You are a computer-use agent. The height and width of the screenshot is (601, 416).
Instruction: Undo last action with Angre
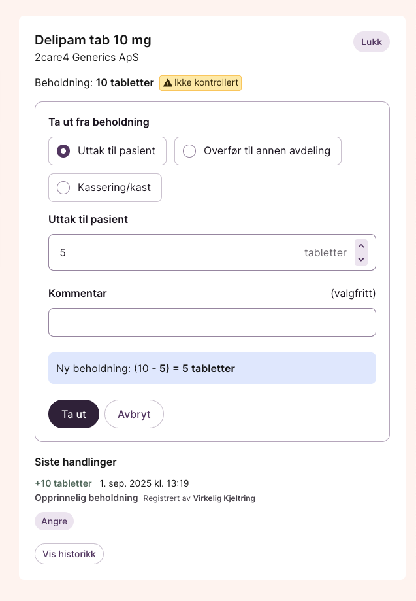54,521
